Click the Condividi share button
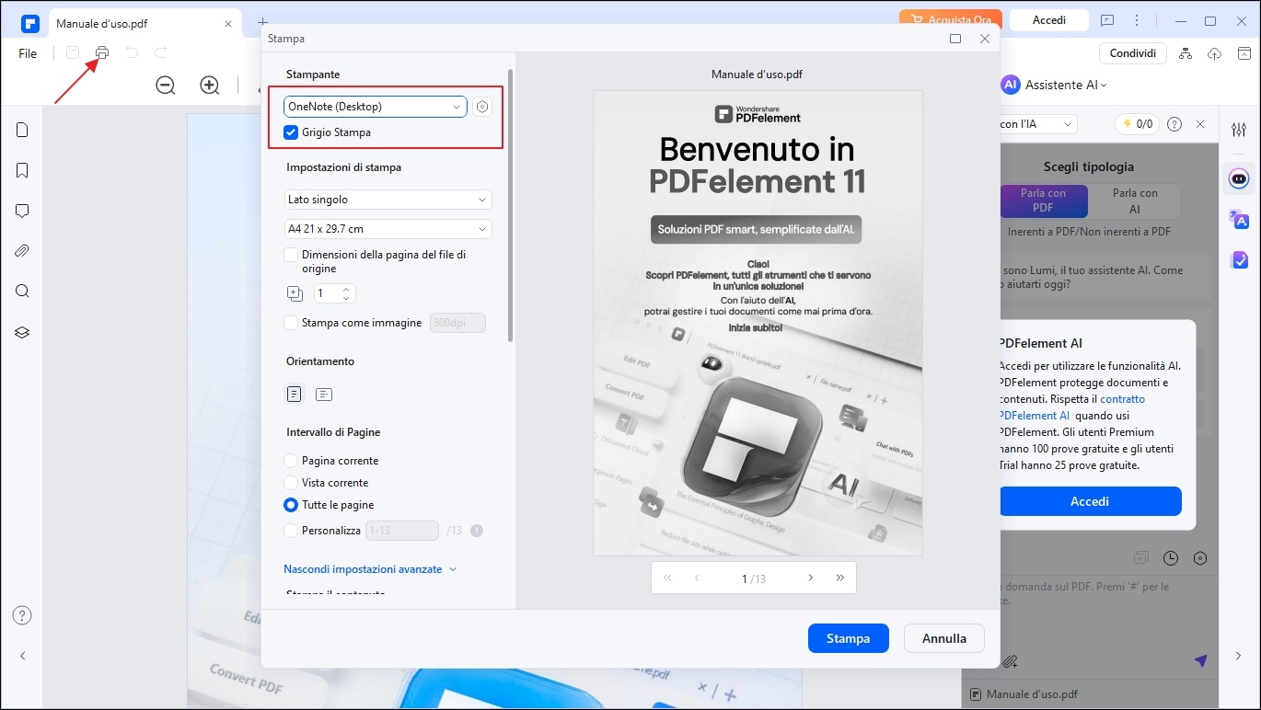This screenshot has height=710, width=1261. tap(1133, 53)
